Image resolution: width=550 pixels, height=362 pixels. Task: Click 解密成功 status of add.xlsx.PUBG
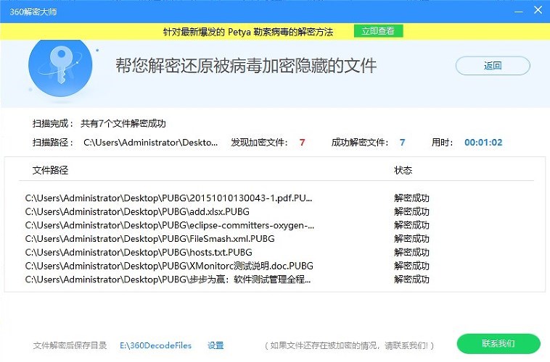pos(411,212)
